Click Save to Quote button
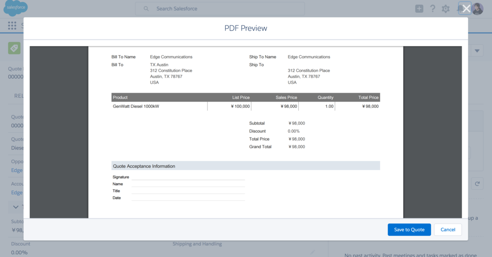This screenshot has height=257, width=492. [409, 230]
